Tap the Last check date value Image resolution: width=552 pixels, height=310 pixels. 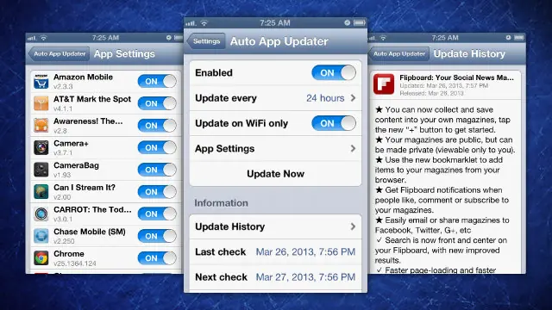point(305,252)
